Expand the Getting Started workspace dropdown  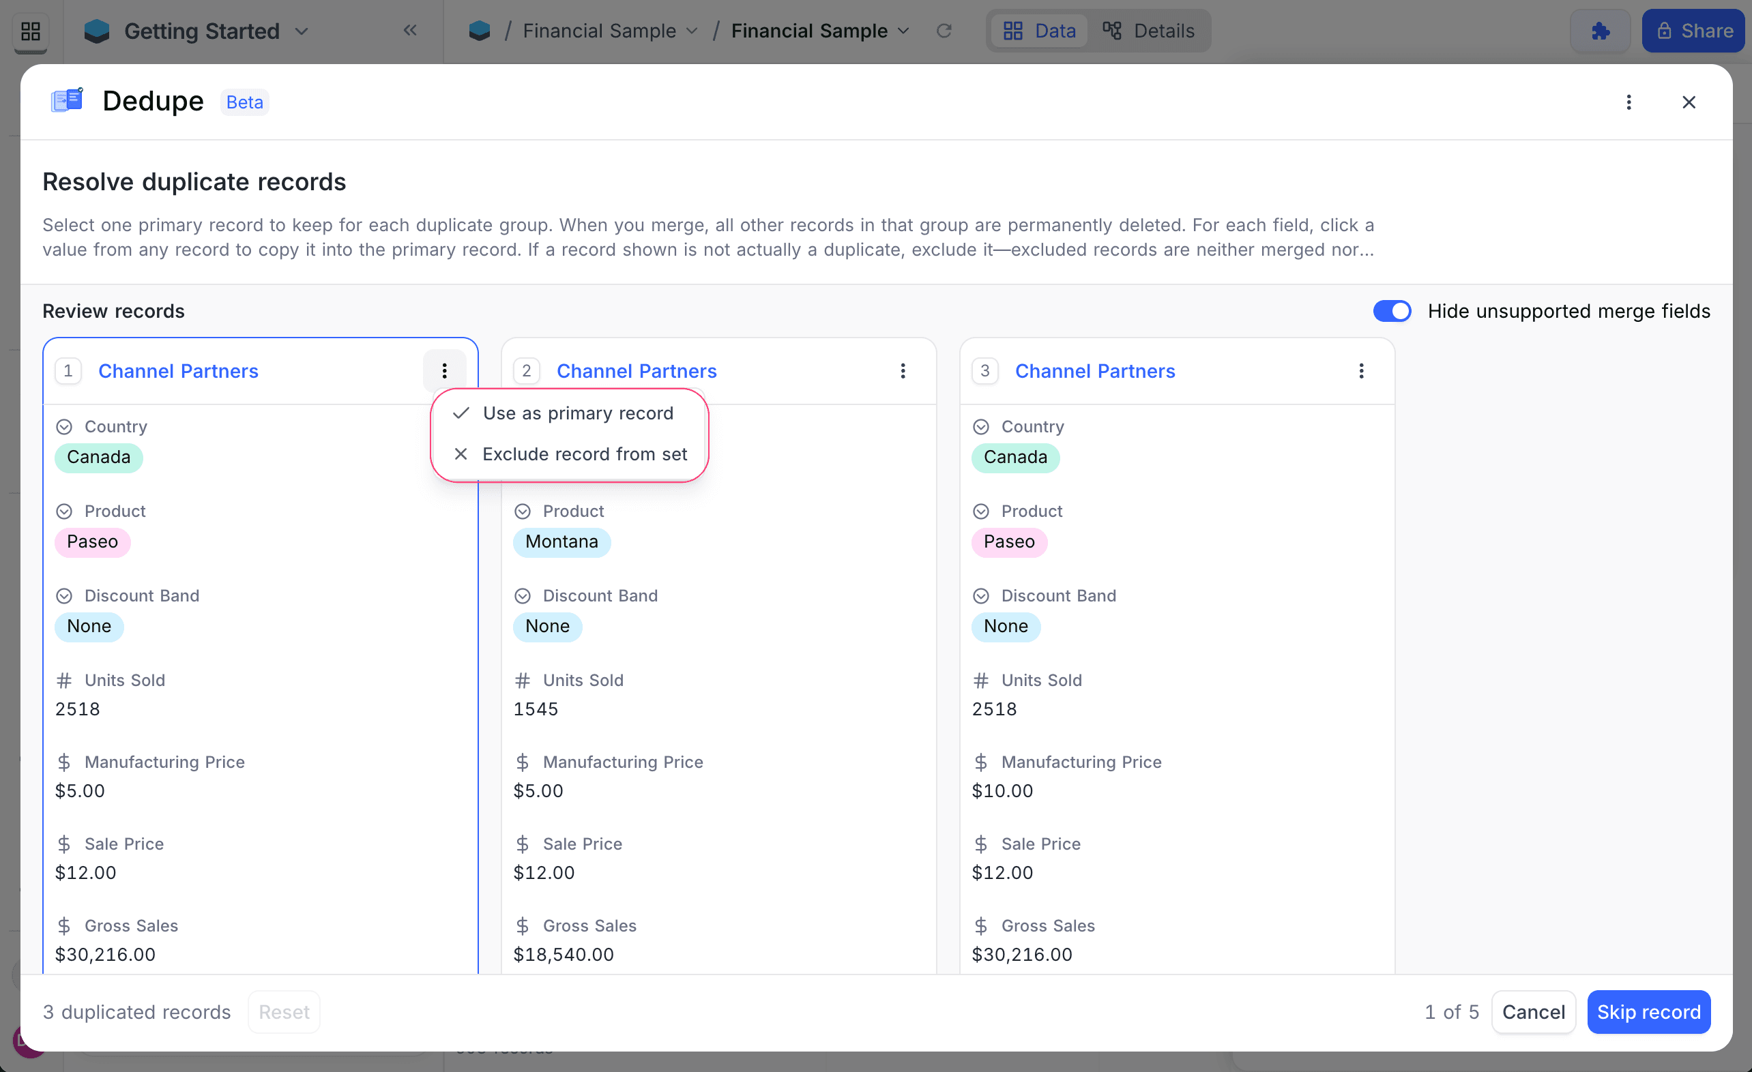302,31
